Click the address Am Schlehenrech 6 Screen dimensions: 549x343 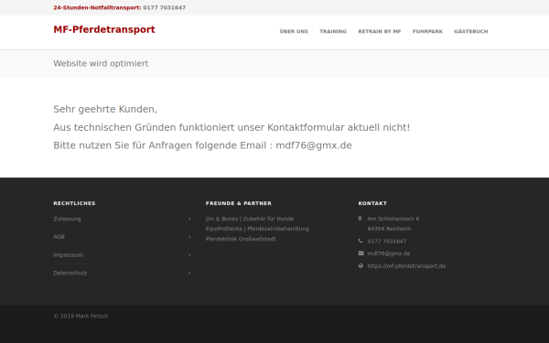pos(393,219)
